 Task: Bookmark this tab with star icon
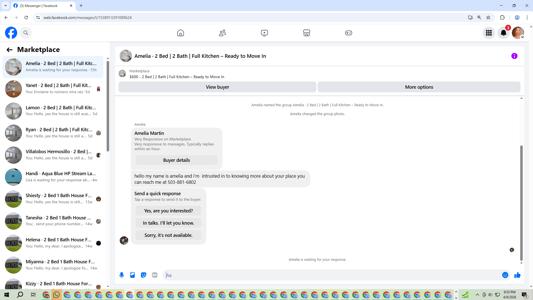pos(488,18)
